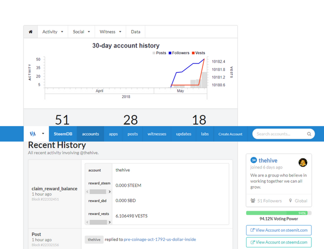The height and width of the screenshot is (249, 324).
Task: Click thehive profile avatar
Action: tap(303, 162)
